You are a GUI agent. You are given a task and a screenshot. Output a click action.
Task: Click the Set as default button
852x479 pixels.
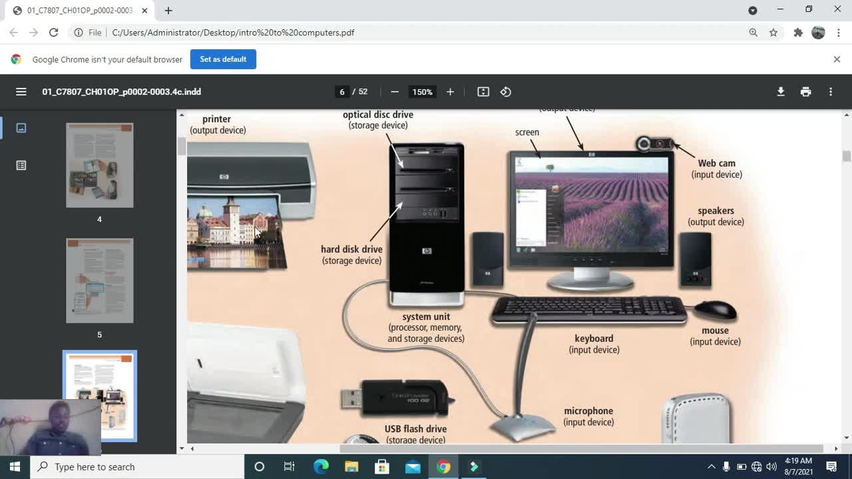click(223, 59)
